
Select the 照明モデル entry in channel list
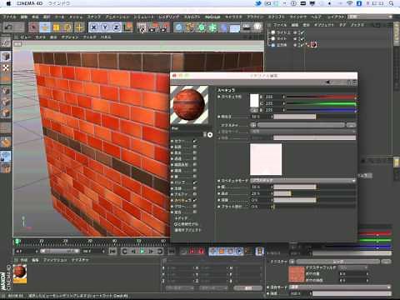(187, 224)
